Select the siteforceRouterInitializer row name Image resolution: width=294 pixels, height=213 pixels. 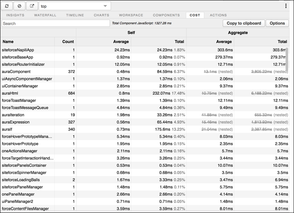pos(23,64)
